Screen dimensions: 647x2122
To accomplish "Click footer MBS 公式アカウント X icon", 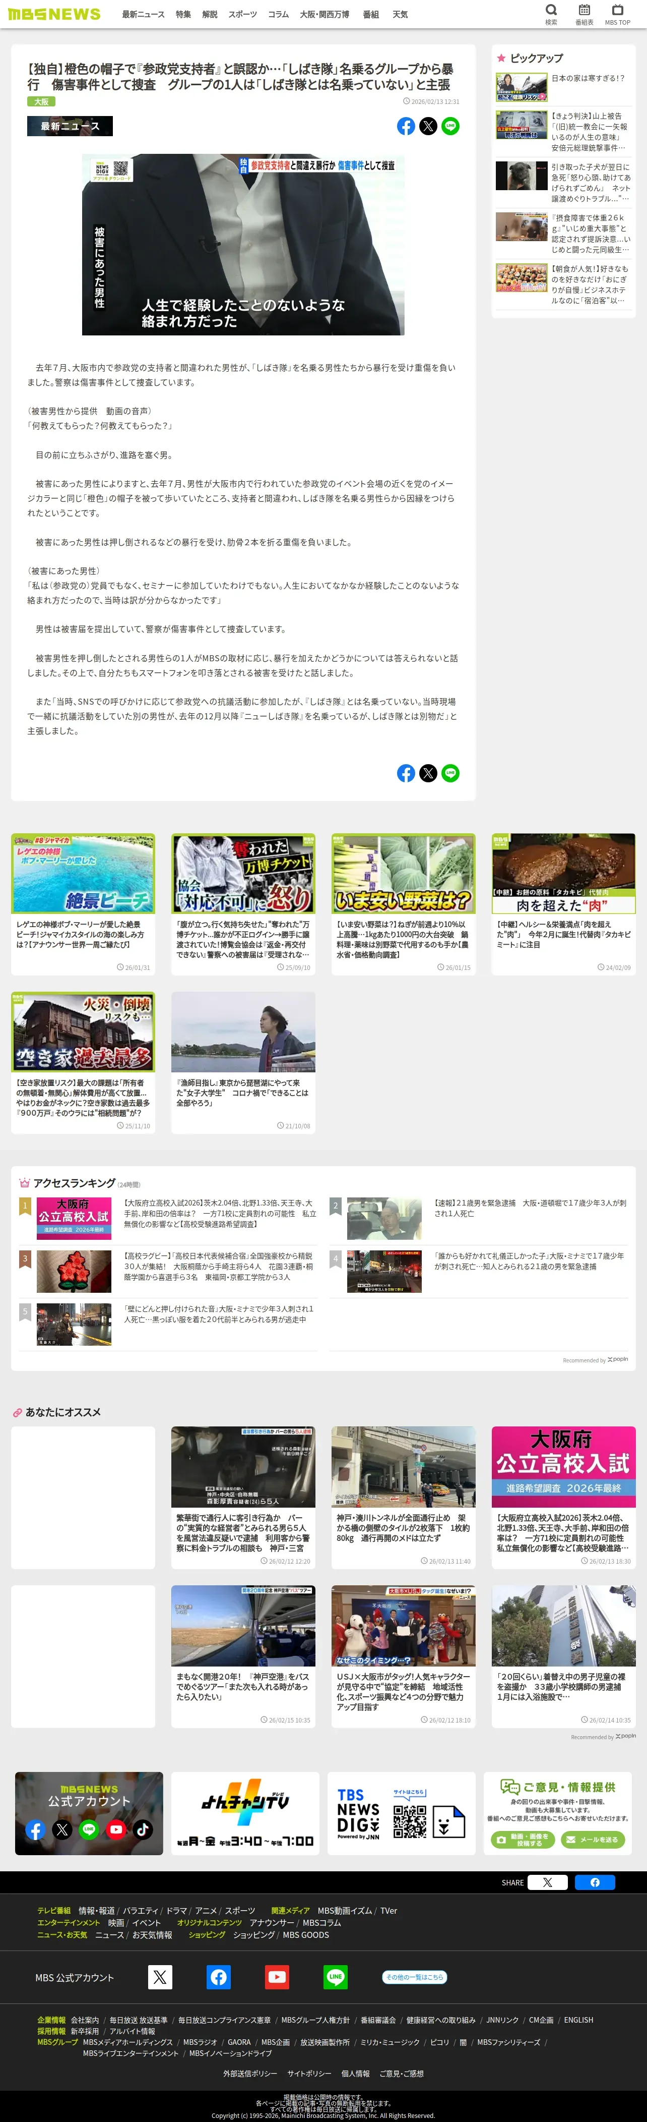I will 160,1977.
